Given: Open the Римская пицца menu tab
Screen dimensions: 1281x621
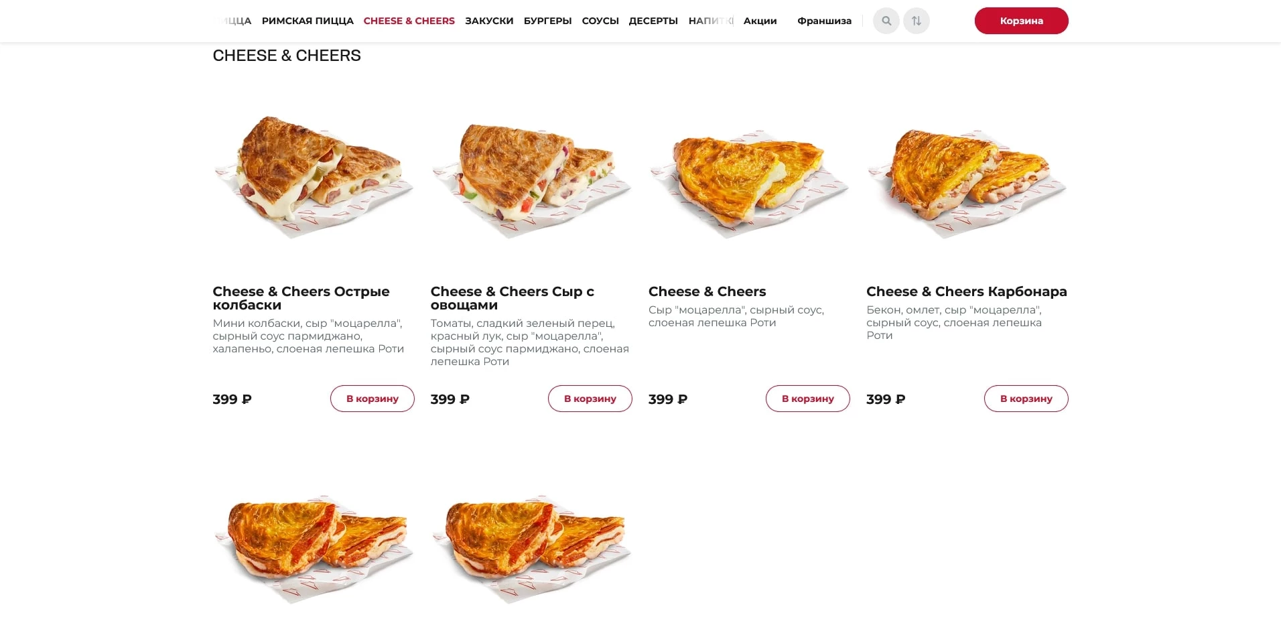Looking at the screenshot, I should [x=308, y=21].
